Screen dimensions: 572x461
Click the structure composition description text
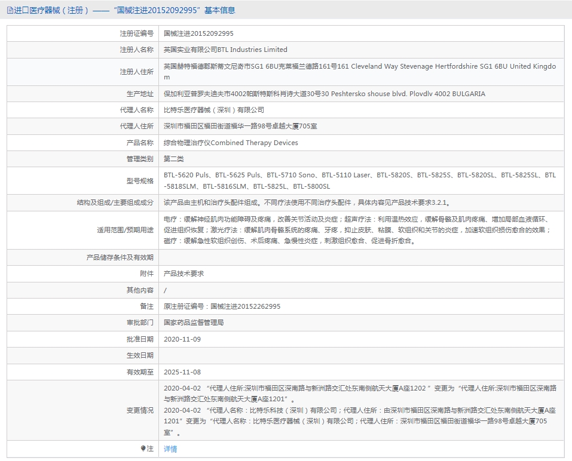click(307, 203)
